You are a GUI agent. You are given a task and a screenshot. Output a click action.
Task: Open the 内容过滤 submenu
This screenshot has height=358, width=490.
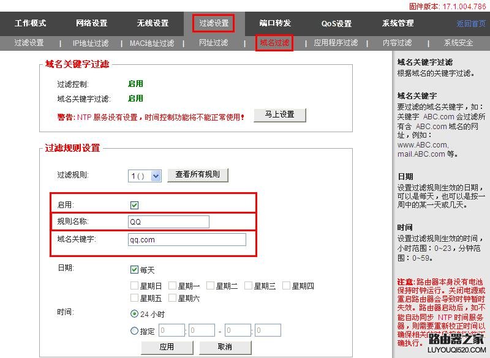point(397,43)
